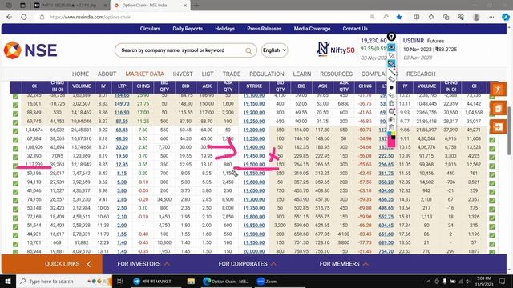Viewport: 513px width, 288px height.
Task: Open the Press Releases link
Action: pyautogui.click(x=265, y=29)
